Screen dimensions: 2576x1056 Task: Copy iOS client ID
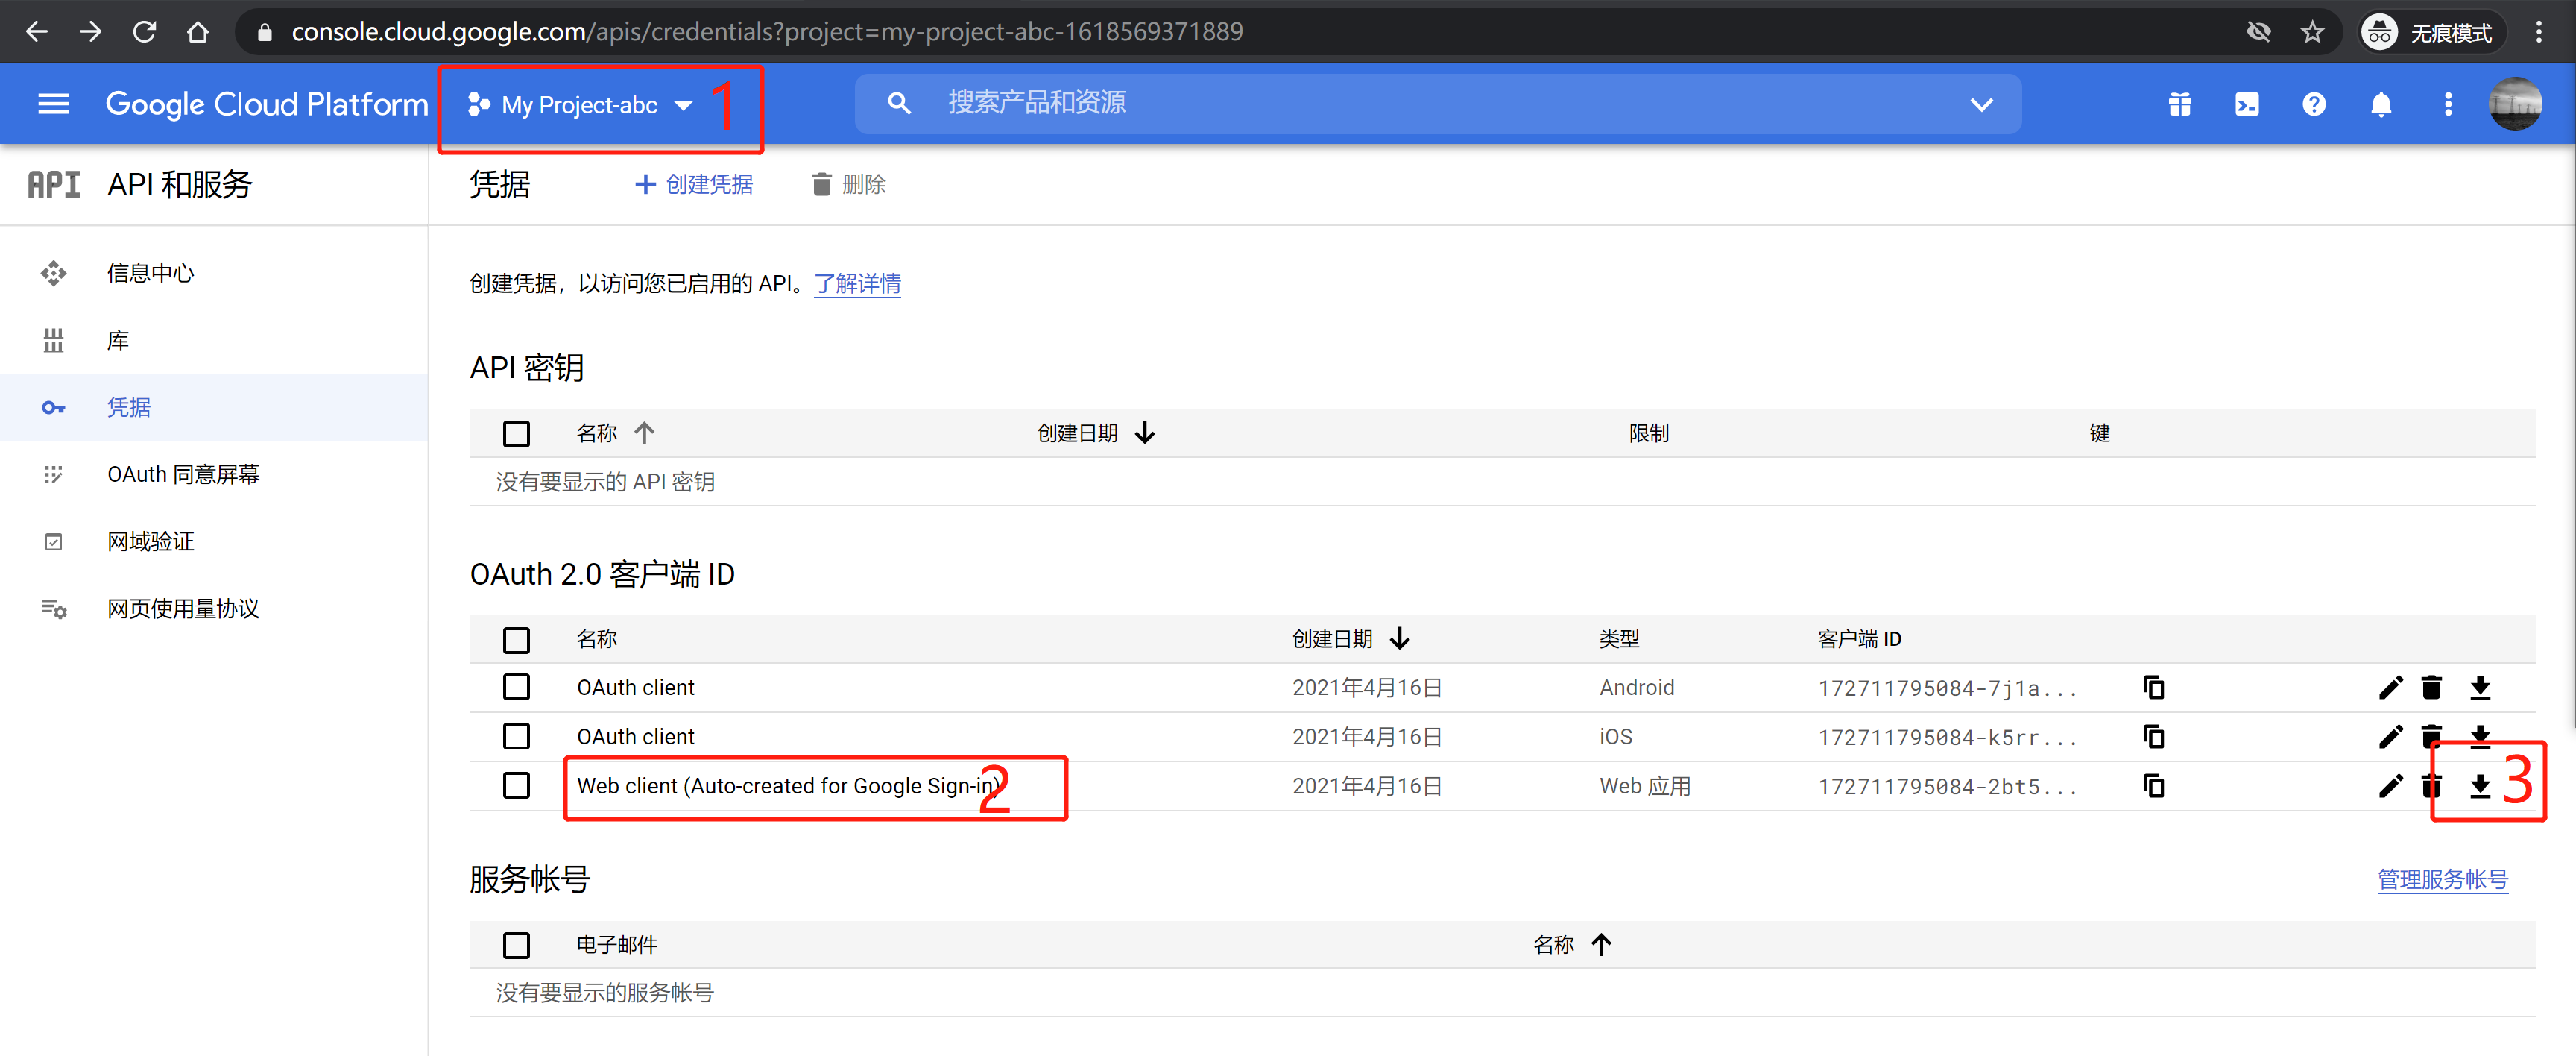pyautogui.click(x=2154, y=737)
